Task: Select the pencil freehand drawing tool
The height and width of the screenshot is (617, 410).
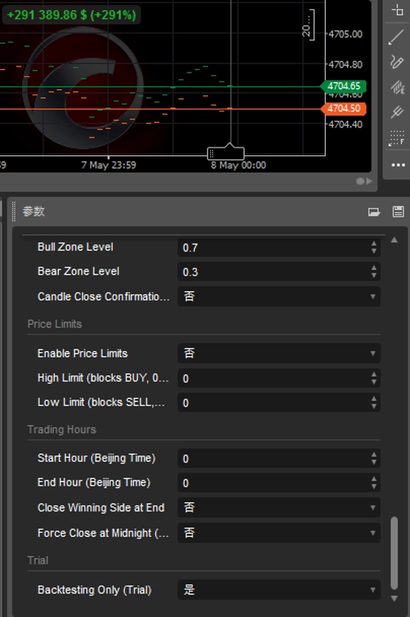Action: pyautogui.click(x=396, y=61)
